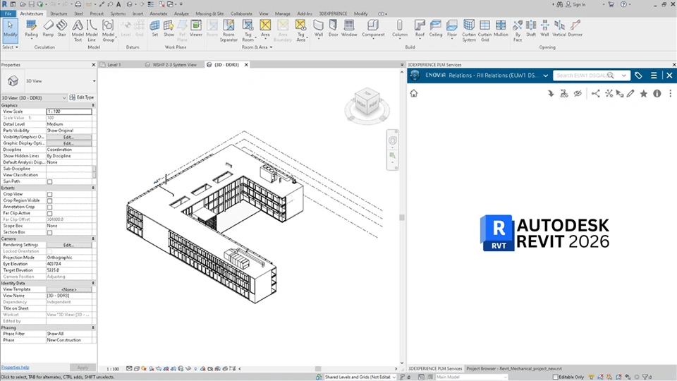This screenshot has width=677, height=381.
Task: Enable the Crop View checkbox
Action: 49,195
